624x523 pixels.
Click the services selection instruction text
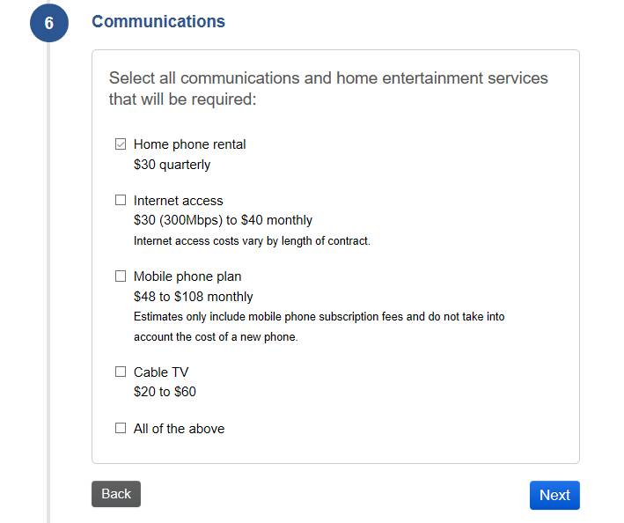point(328,88)
